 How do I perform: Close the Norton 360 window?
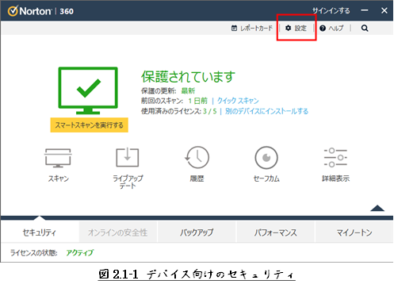pyautogui.click(x=384, y=10)
